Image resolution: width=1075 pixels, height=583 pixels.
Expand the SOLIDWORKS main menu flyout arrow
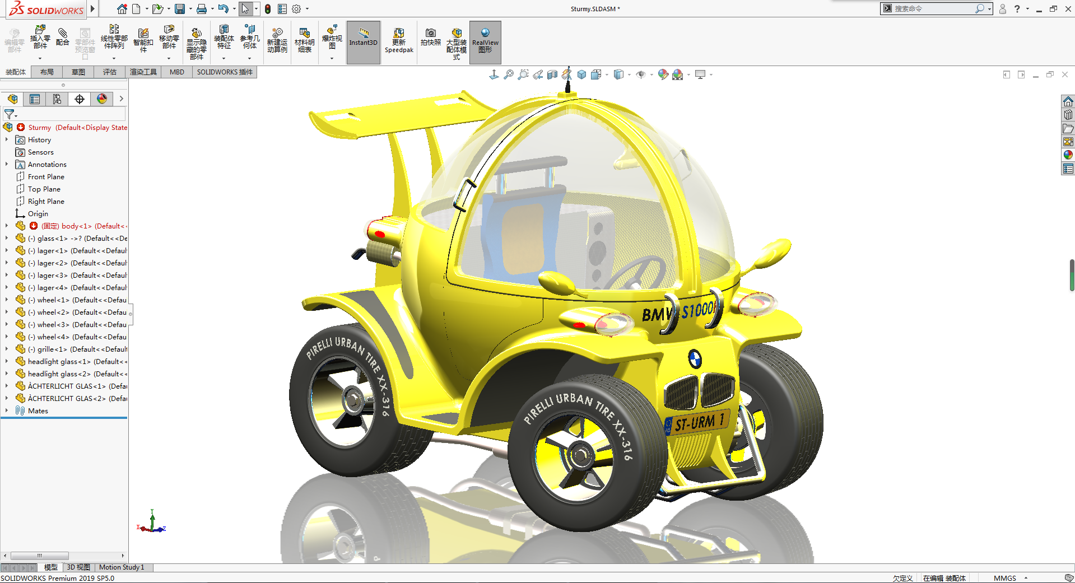click(x=93, y=9)
